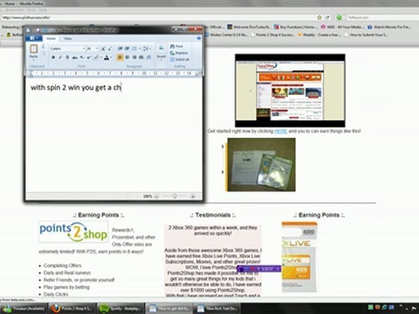The image size is (419, 314).
Task: Open the Windows Live Messenger taskbar button
Action: point(24,308)
